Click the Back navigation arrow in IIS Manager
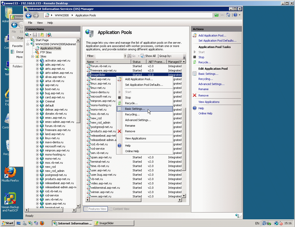 pyautogui.click(x=29, y=15)
